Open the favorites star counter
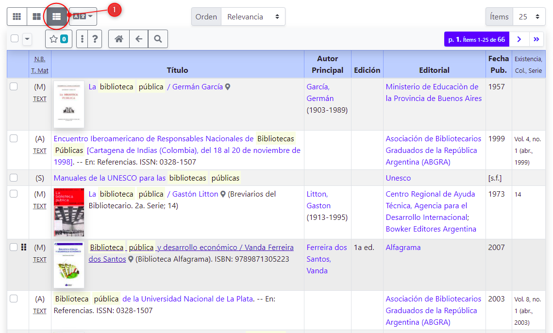 [x=59, y=39]
